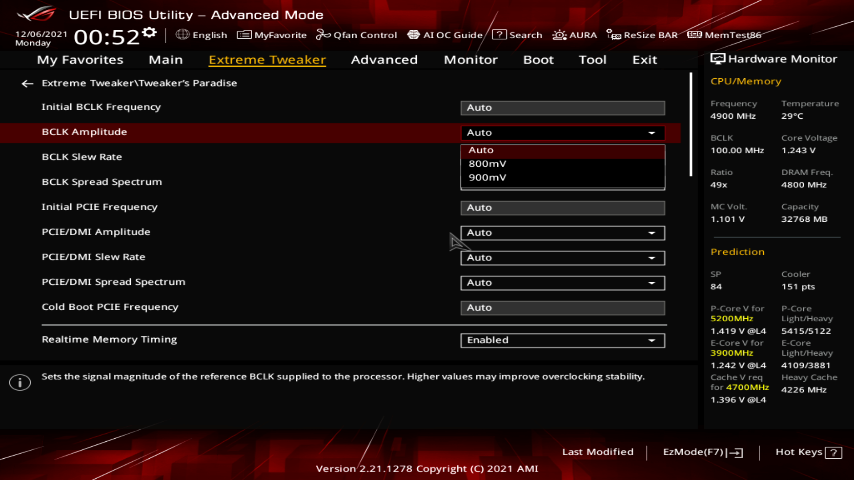Screen dimensions: 854x480
Task: Click Last Modified button
Action: pyautogui.click(x=597, y=452)
